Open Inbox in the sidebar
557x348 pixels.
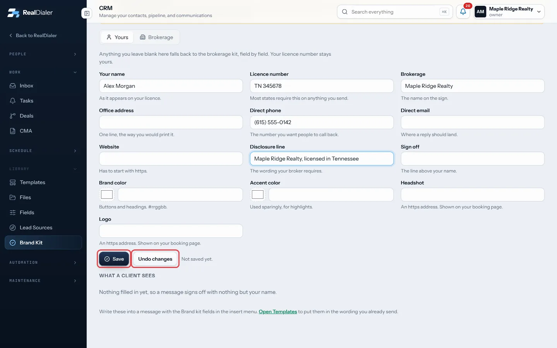point(43,86)
